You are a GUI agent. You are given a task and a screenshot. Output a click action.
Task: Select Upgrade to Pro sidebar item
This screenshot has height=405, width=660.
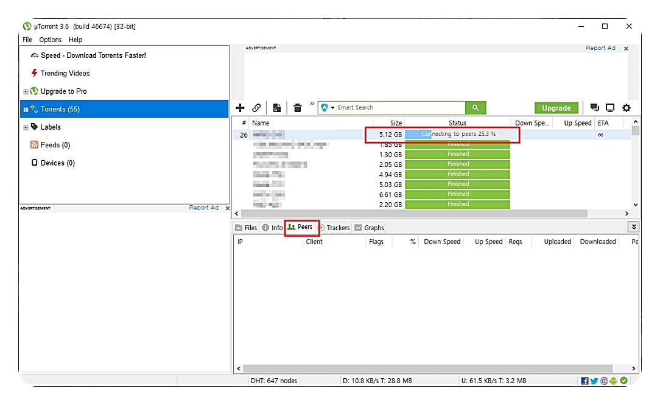click(63, 91)
